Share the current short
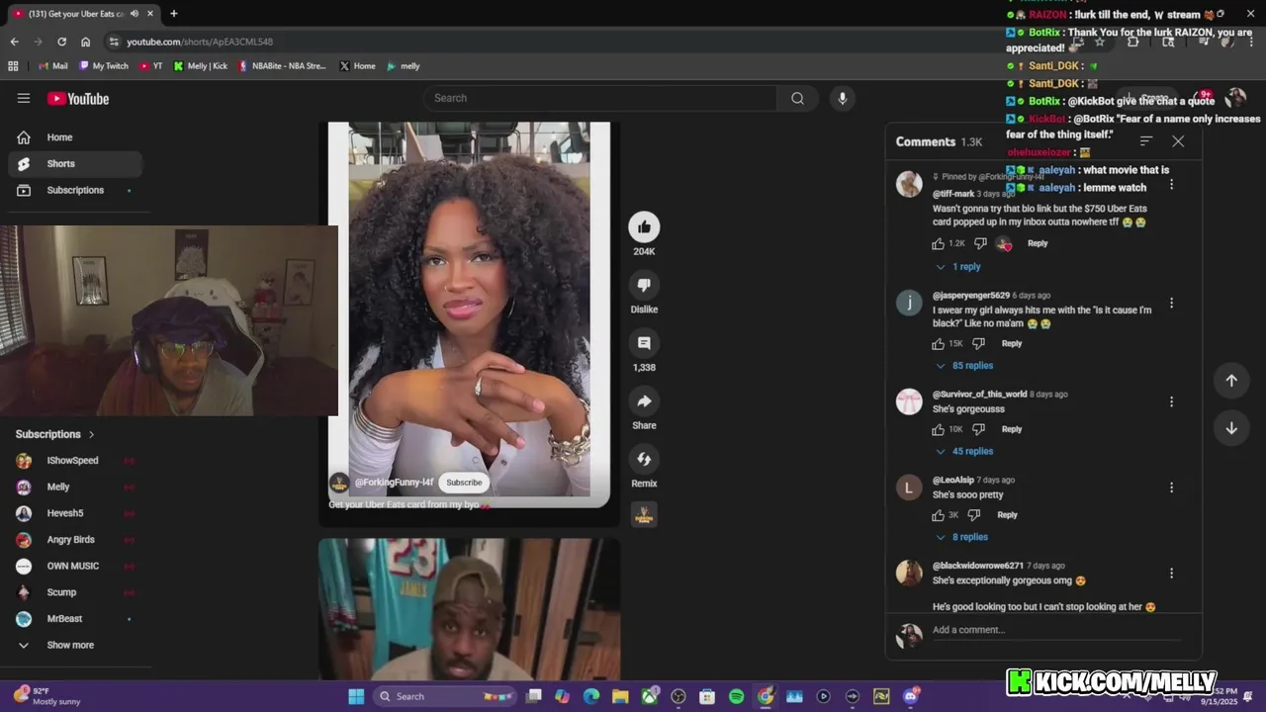1266x712 pixels. 644,400
